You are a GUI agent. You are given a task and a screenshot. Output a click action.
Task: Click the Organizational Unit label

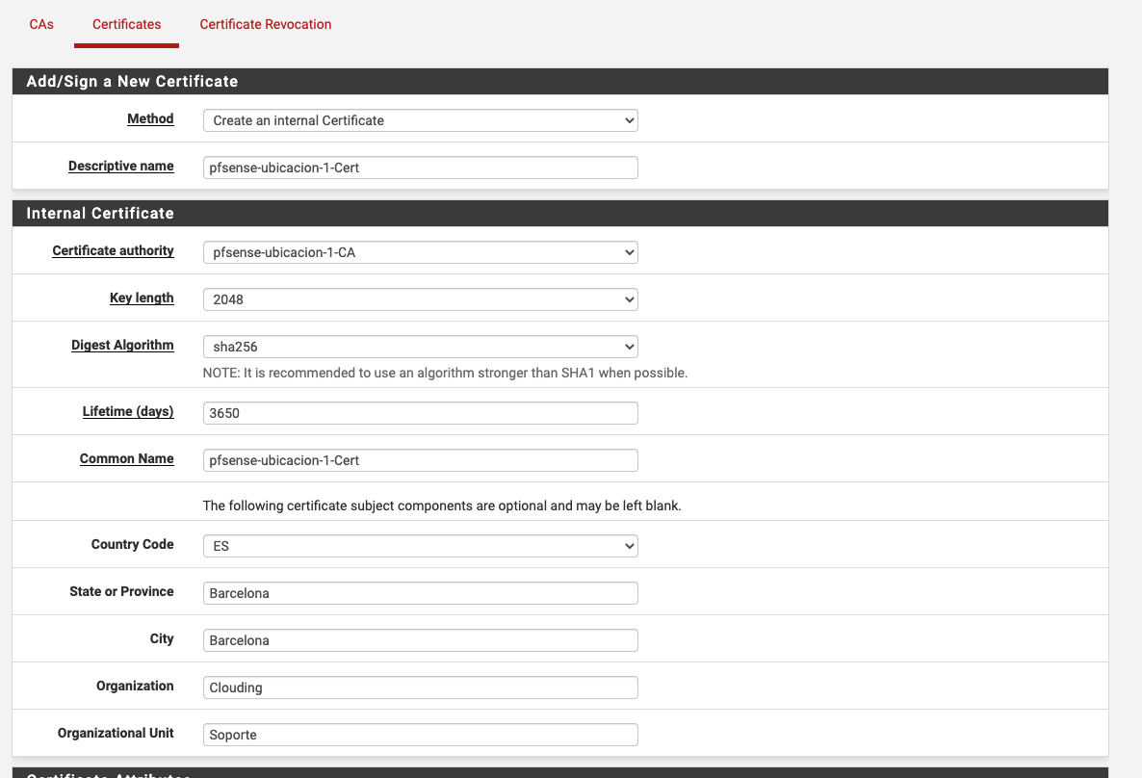tap(116, 733)
